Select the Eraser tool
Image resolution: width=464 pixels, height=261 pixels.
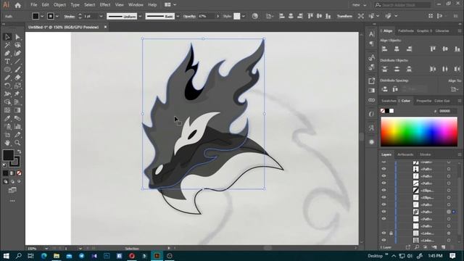[17, 78]
